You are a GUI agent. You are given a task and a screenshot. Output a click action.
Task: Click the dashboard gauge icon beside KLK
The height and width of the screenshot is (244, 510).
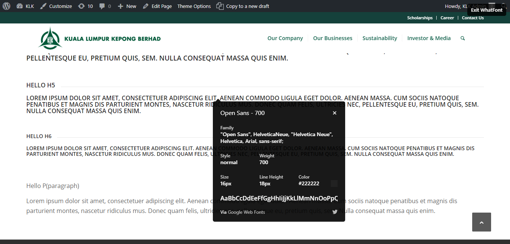coord(20,6)
